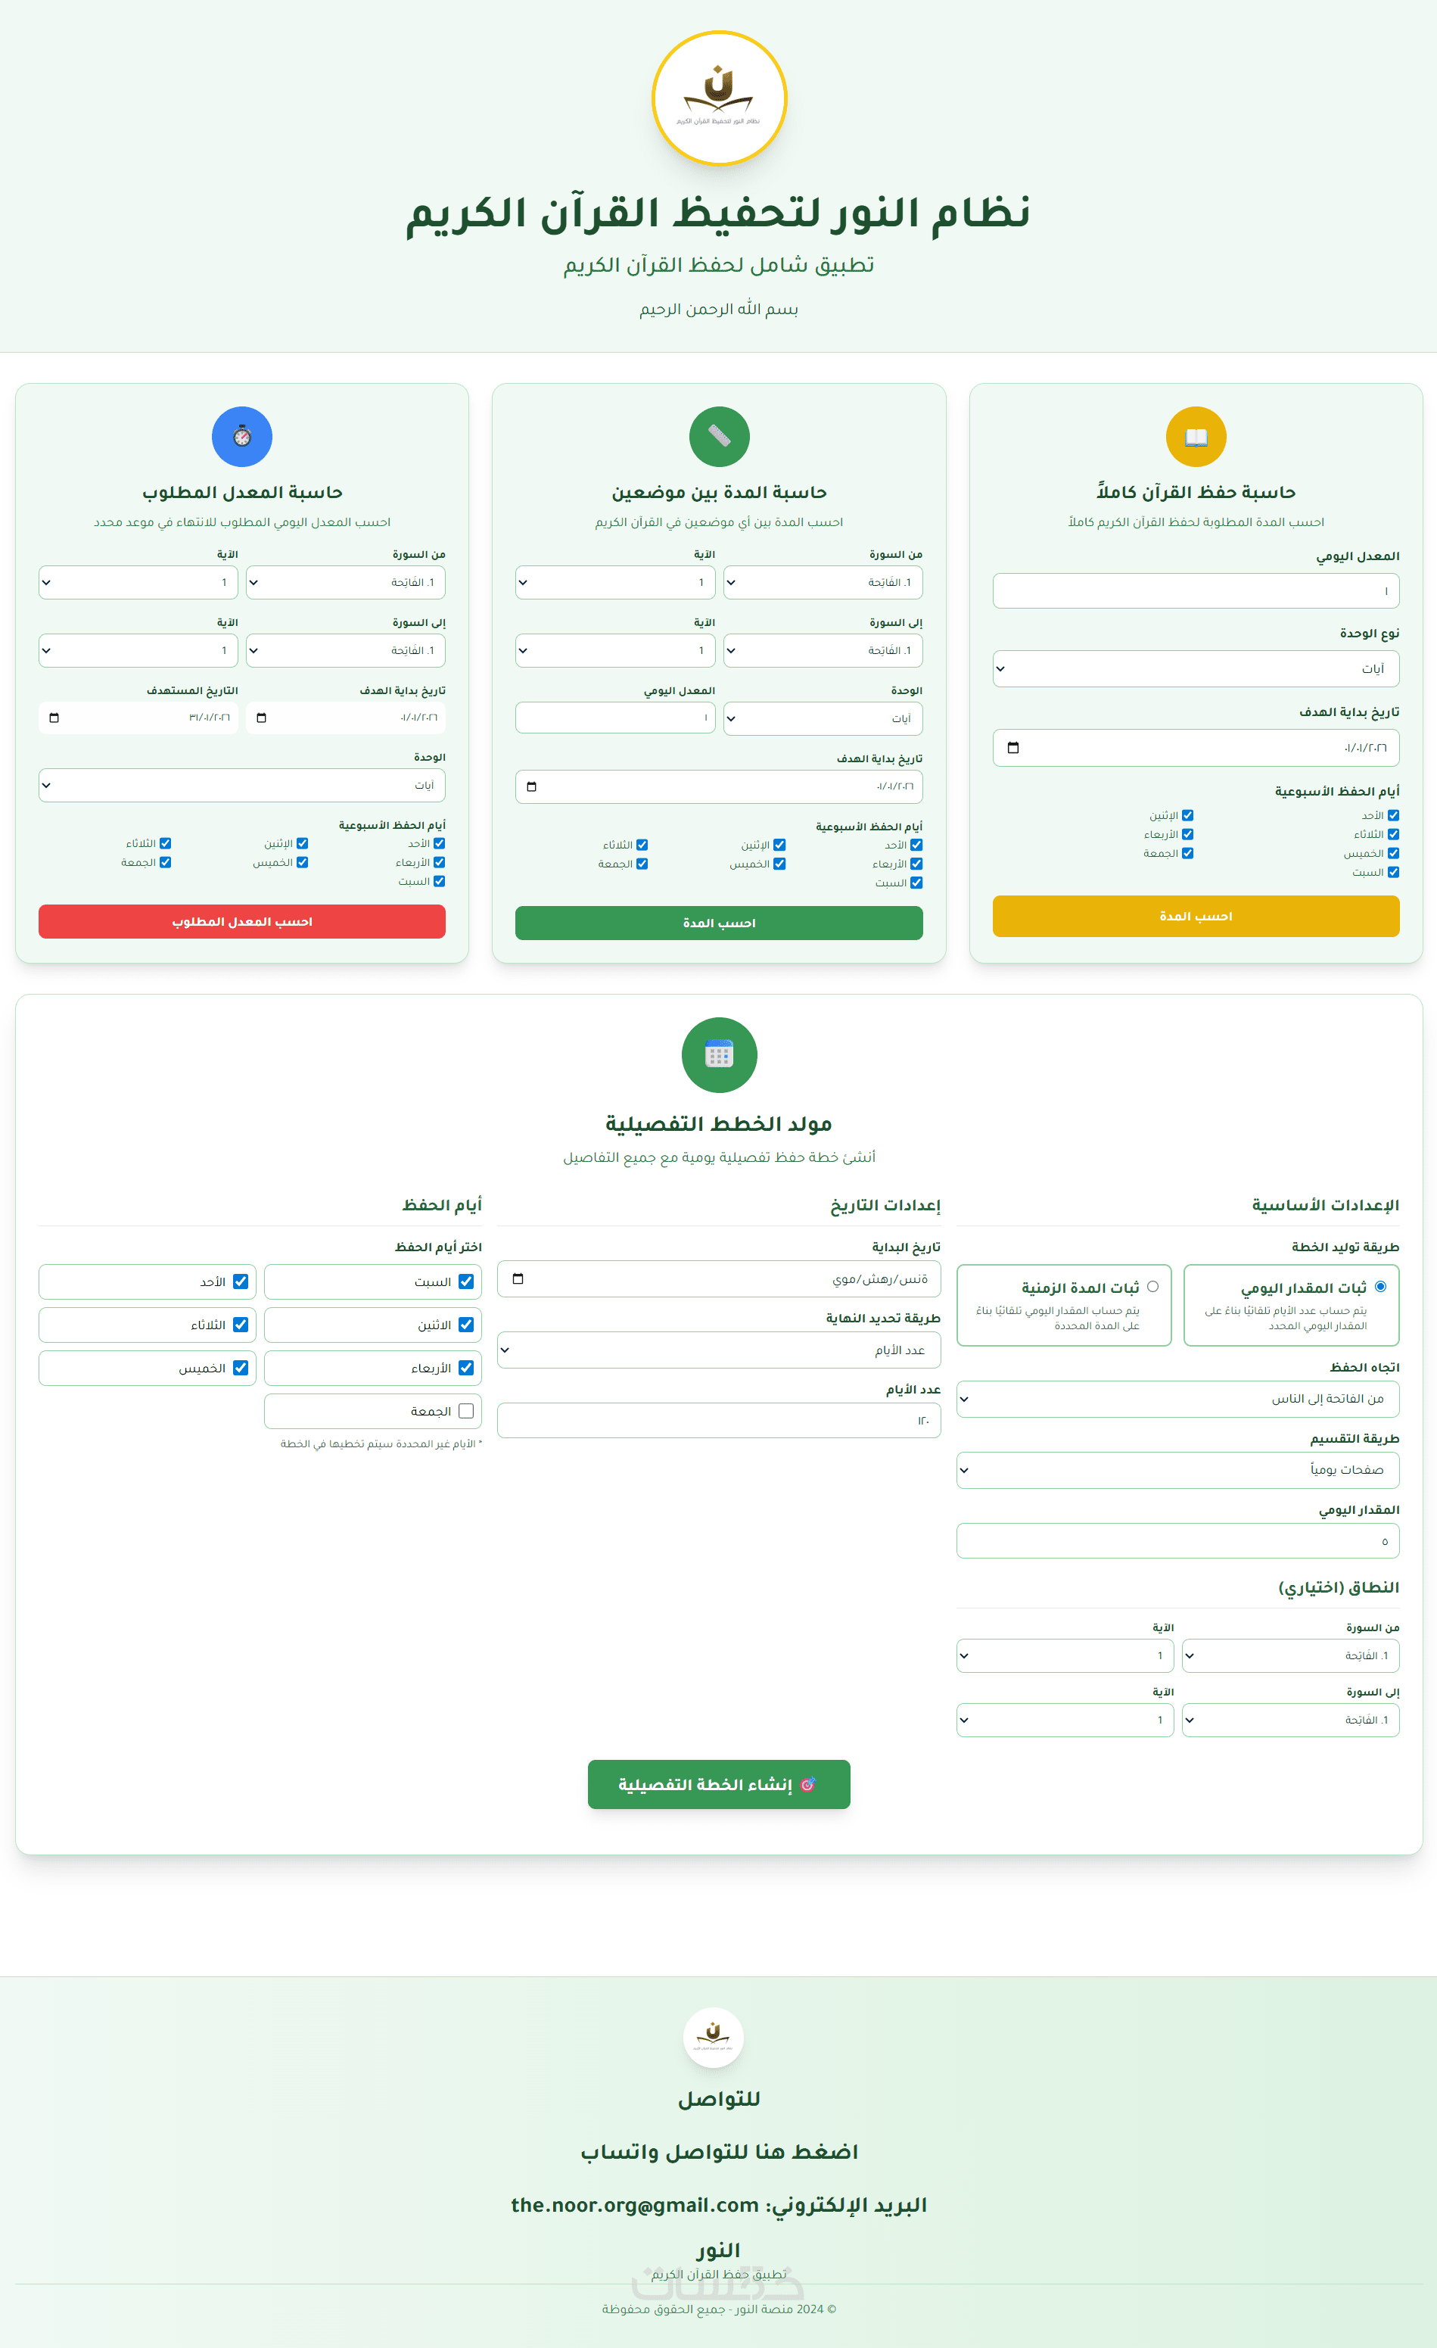Click the yellow book icon of the full Quran calculator
This screenshot has width=1437, height=2348.
click(x=1196, y=437)
